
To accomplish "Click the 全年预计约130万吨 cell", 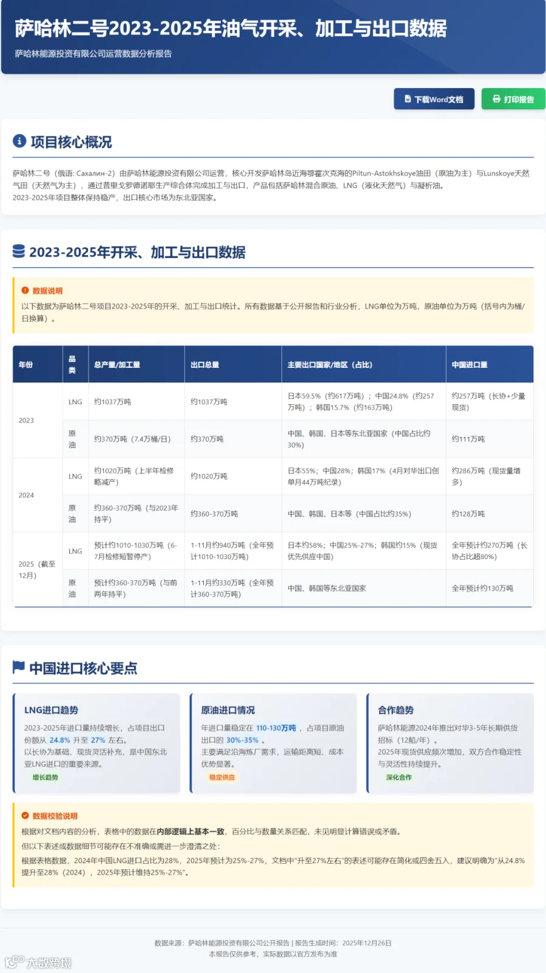I will 490,588.
